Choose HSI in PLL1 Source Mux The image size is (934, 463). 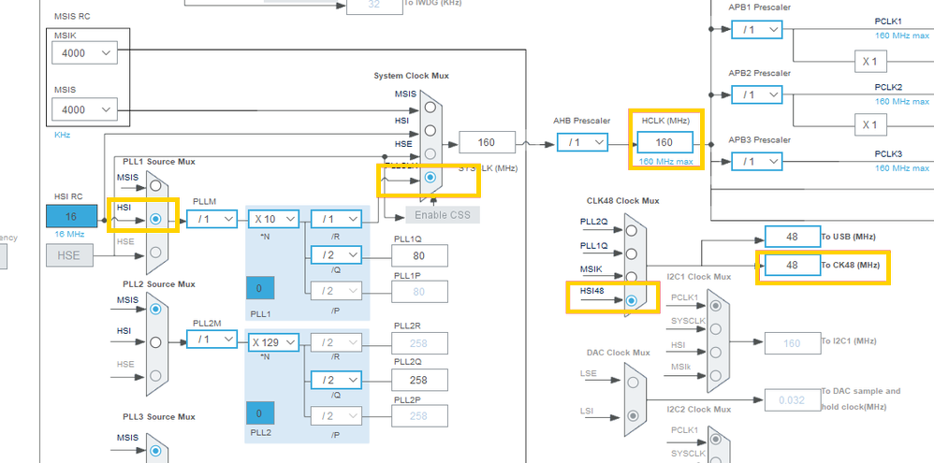[x=155, y=219]
